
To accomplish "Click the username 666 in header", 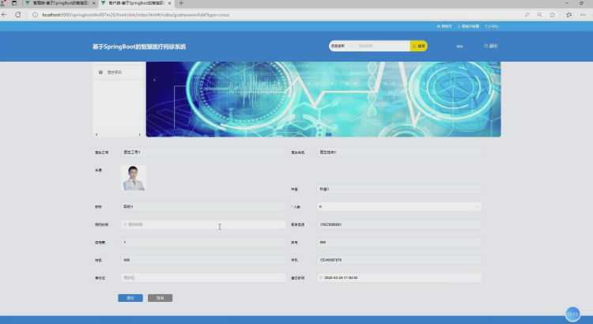I will coord(459,46).
